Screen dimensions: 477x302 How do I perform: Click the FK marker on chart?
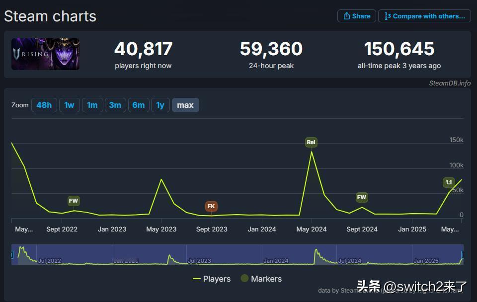click(211, 206)
